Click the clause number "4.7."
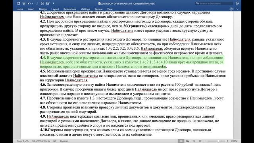254x143 pixels. (x=43, y=98)
